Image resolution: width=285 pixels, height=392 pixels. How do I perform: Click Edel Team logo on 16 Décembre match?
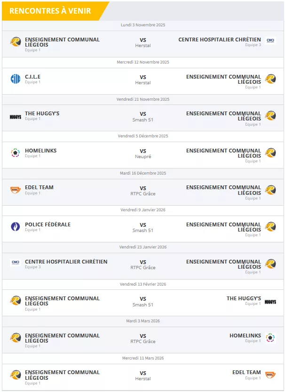(16, 190)
